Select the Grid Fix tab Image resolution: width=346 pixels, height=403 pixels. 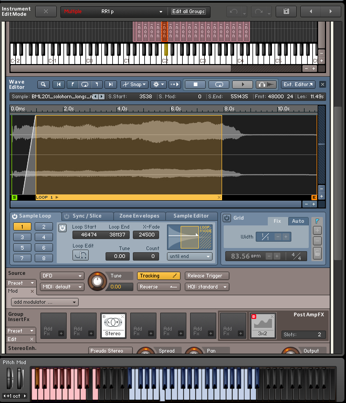pos(277,221)
